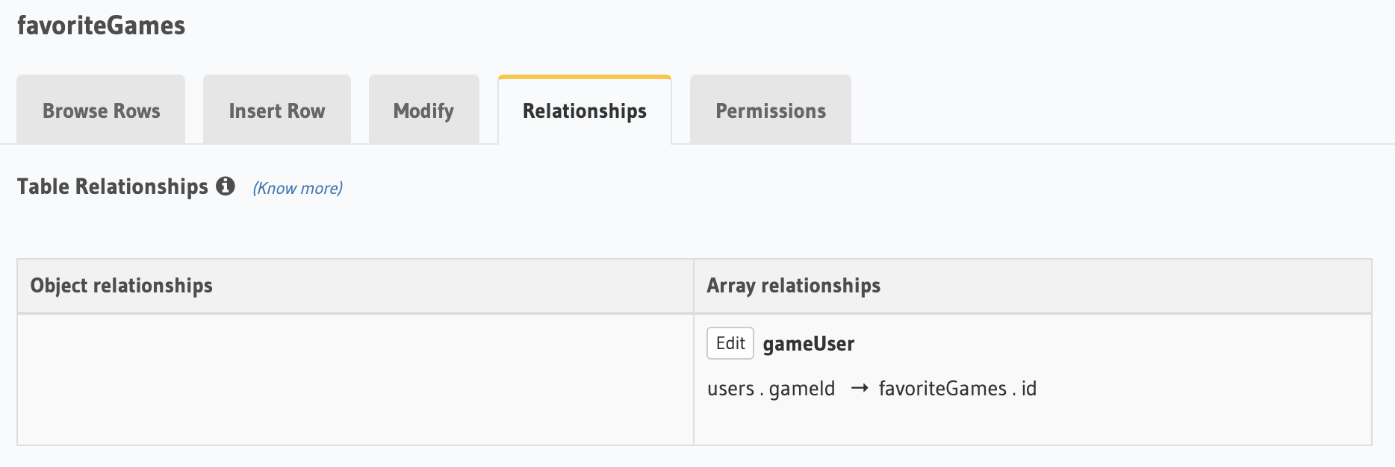Screen dimensions: 1395x467
Task: Go to the Modify tab
Action: [423, 110]
